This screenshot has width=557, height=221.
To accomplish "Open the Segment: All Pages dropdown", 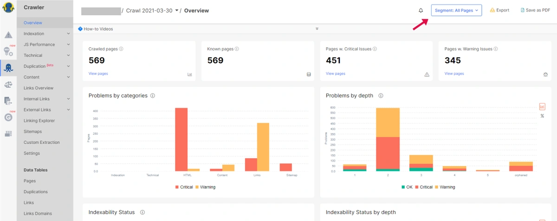I will 456,10.
